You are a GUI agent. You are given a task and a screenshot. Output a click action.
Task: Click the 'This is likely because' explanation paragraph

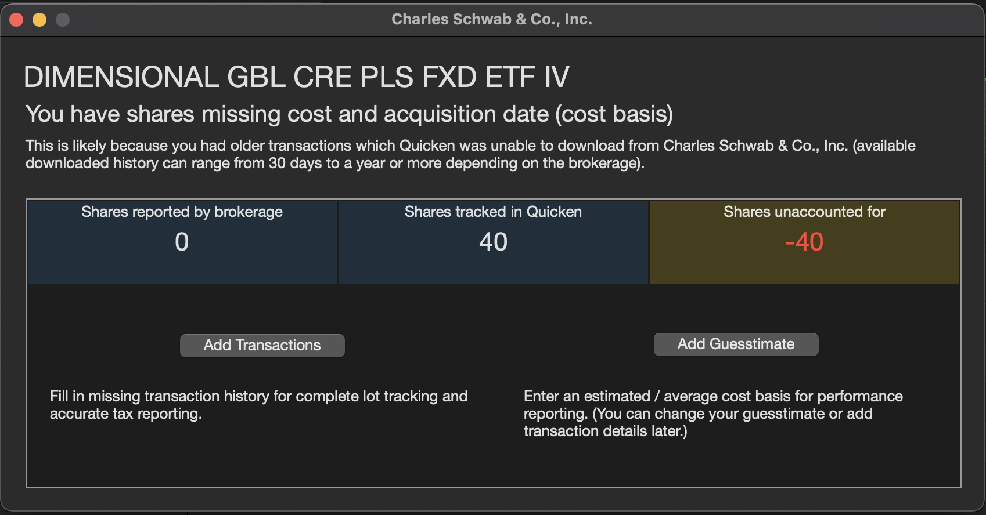(470, 154)
